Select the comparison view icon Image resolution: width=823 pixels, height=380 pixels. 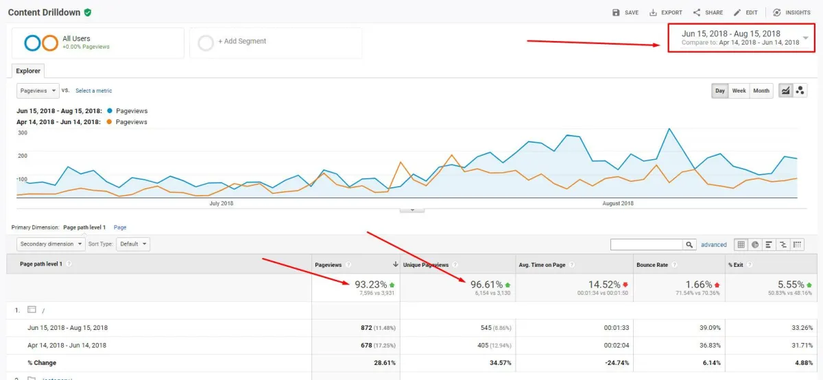point(783,244)
